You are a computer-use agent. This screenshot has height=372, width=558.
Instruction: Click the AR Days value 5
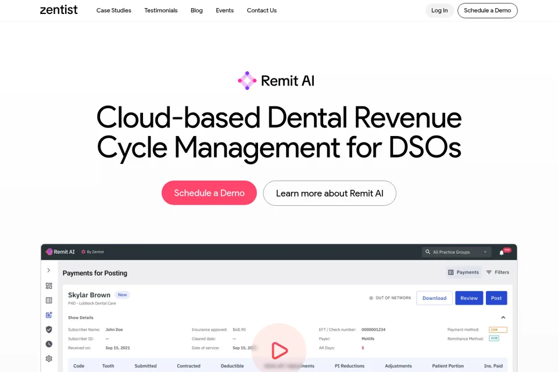(363, 348)
